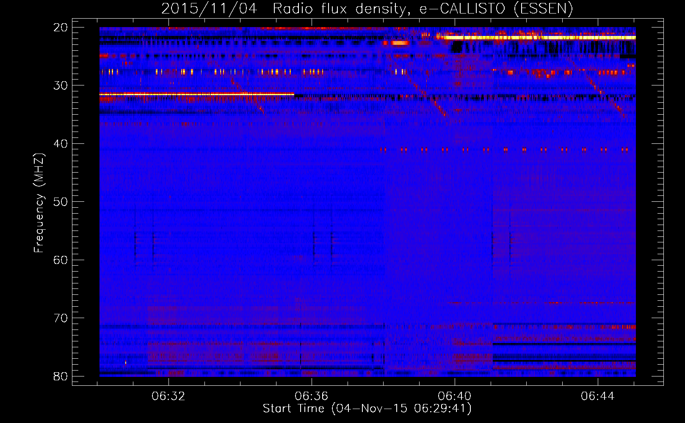The image size is (685, 423).
Task: Click the 06:44 time tick label
Action: 597,396
